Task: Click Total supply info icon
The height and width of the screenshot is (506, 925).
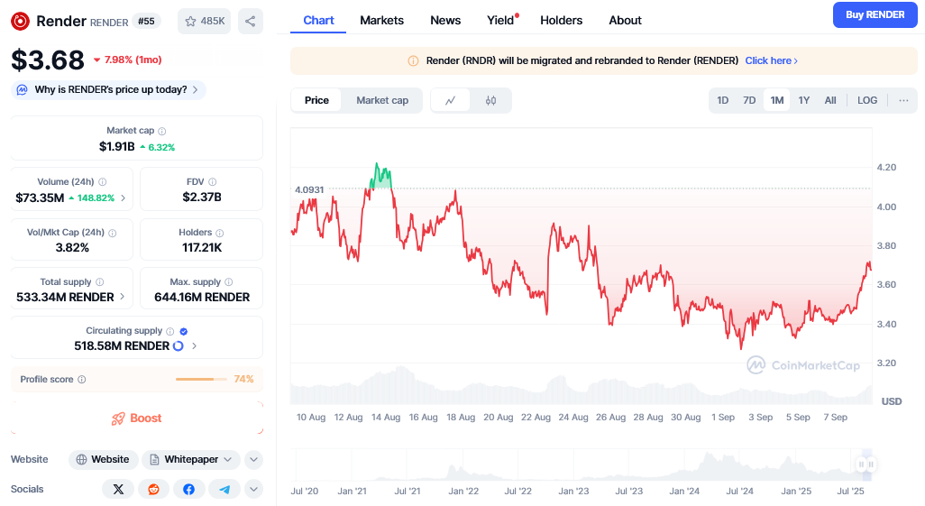Action: (x=100, y=282)
